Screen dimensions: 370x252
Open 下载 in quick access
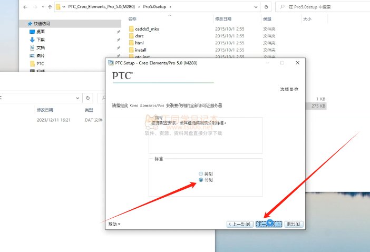point(41,40)
